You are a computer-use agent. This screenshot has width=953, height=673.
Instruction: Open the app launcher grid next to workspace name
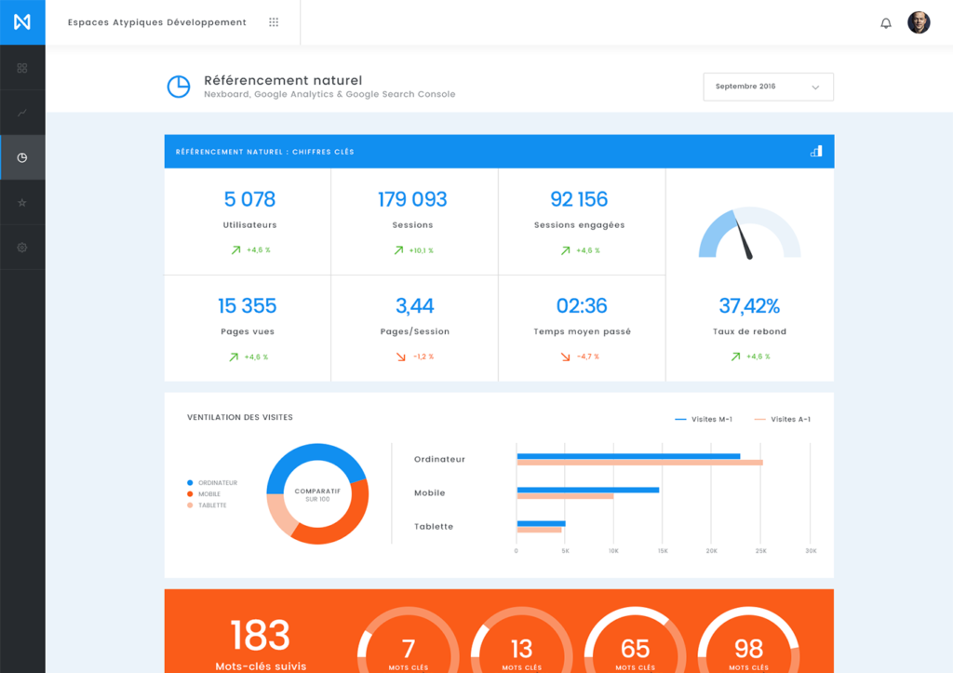tap(273, 21)
